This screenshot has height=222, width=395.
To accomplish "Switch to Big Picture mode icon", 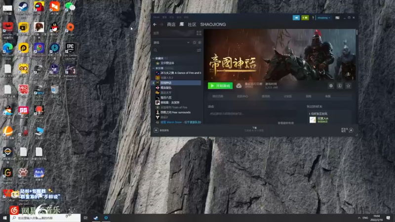I will [337, 18].
